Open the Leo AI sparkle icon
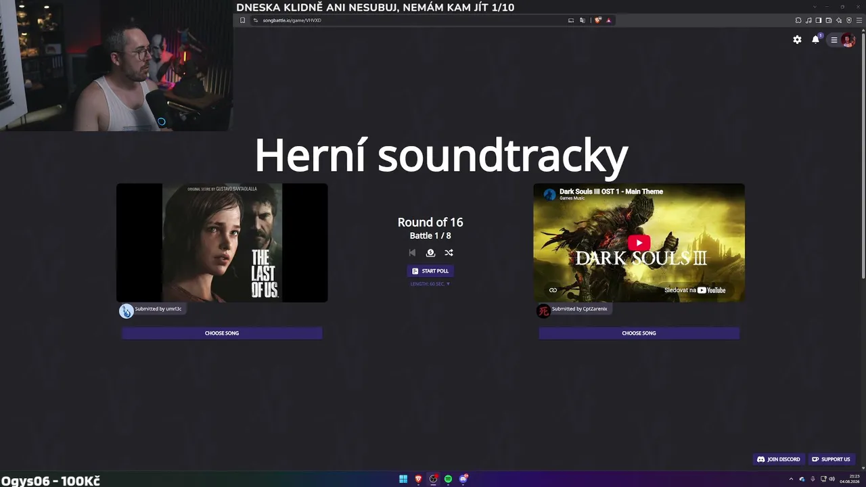The image size is (866, 487). [x=839, y=20]
